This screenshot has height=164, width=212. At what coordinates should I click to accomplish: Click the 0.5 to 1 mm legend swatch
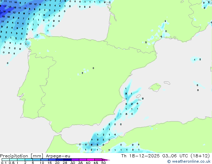(13, 160)
